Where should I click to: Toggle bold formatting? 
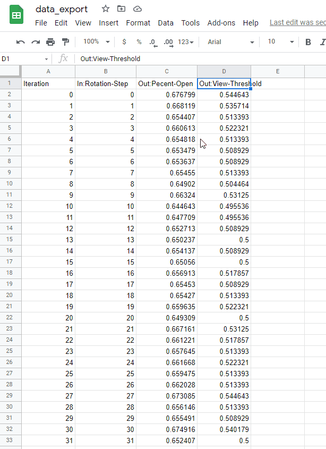click(x=308, y=42)
